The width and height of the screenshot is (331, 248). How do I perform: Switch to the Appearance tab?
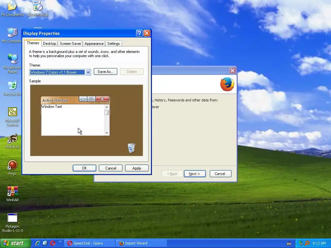[x=94, y=44]
